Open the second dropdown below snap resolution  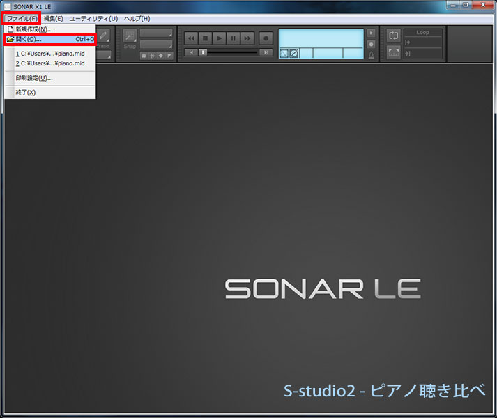[x=155, y=44]
